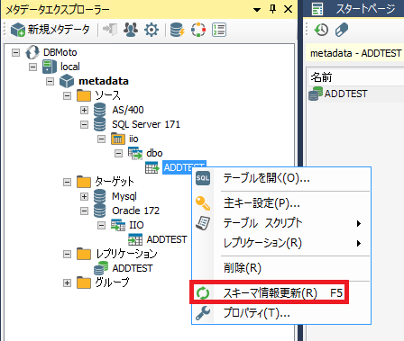
Task: Open the panel dropdown arrow in title bar
Action: [x=257, y=10]
